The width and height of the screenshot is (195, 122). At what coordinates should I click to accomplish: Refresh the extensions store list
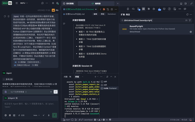coord(187,15)
